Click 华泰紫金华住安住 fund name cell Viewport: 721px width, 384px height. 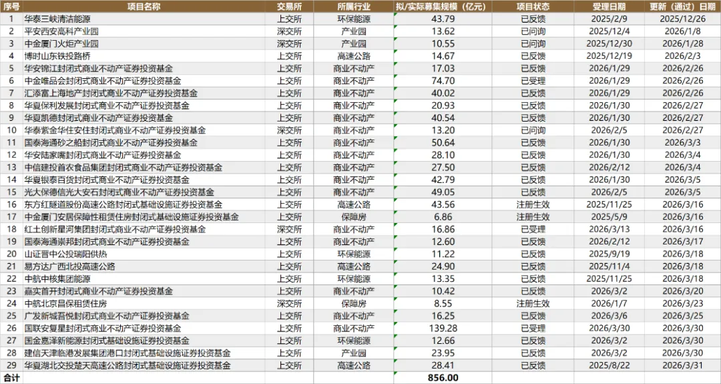click(144, 131)
